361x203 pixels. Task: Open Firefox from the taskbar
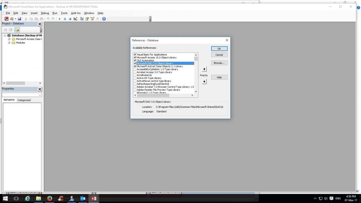click(x=49, y=198)
